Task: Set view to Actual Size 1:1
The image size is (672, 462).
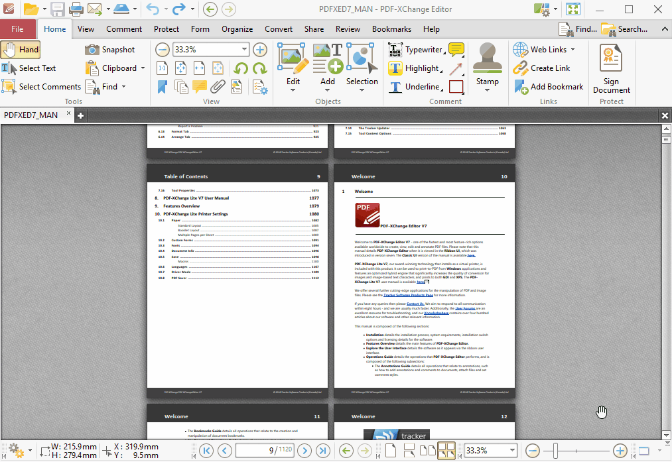Action: [163, 68]
